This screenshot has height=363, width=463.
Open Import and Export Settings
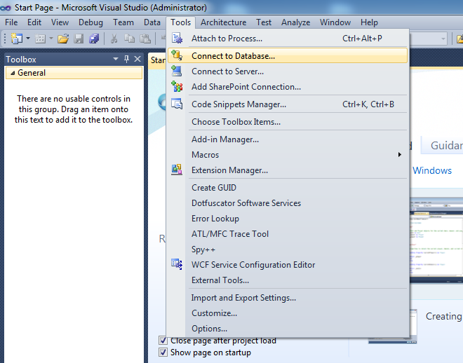[288, 298]
